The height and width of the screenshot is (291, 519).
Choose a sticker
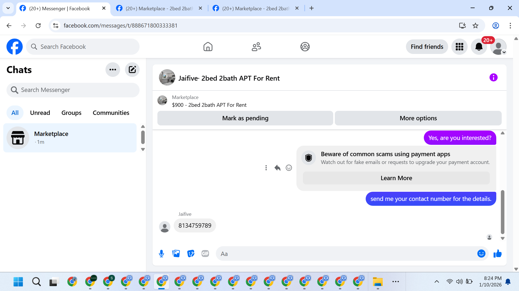click(191, 254)
